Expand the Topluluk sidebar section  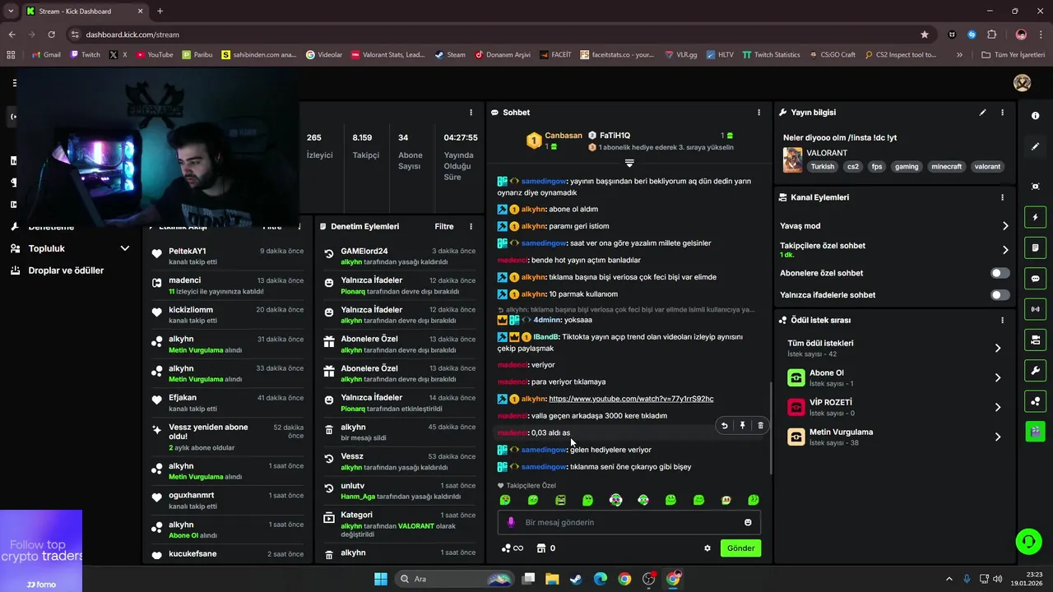[x=125, y=248]
